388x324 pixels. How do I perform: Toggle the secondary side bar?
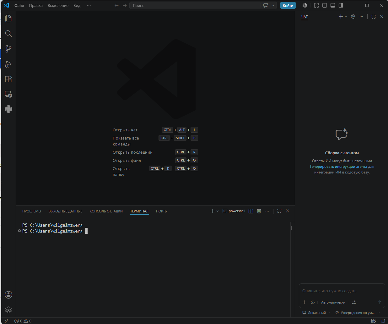click(341, 5)
